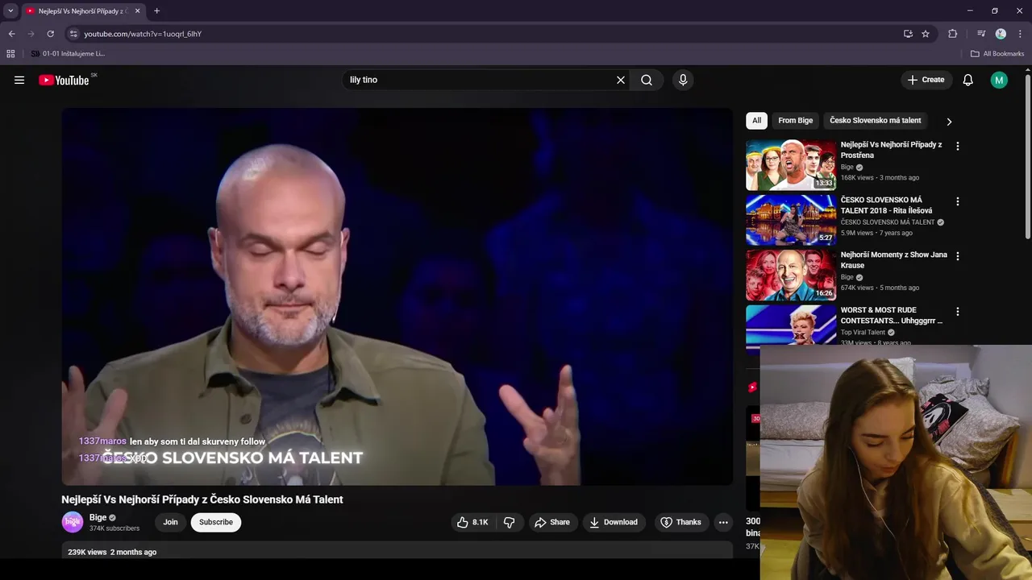Open options for Rita Ilešová video
The width and height of the screenshot is (1032, 580).
tap(958, 201)
